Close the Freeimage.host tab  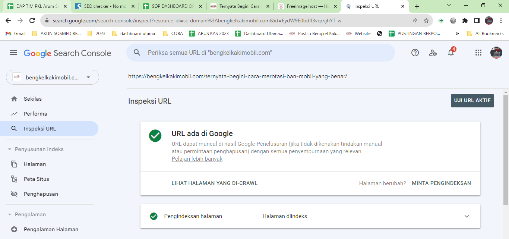[335, 6]
